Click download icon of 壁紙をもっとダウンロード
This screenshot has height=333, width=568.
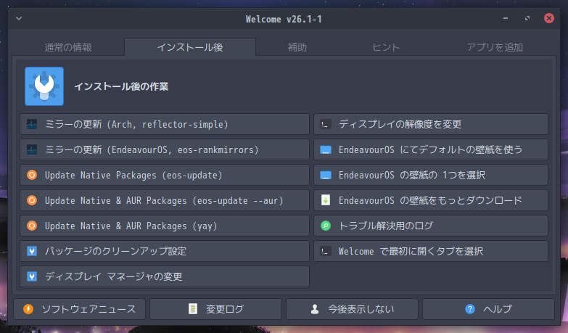point(325,200)
